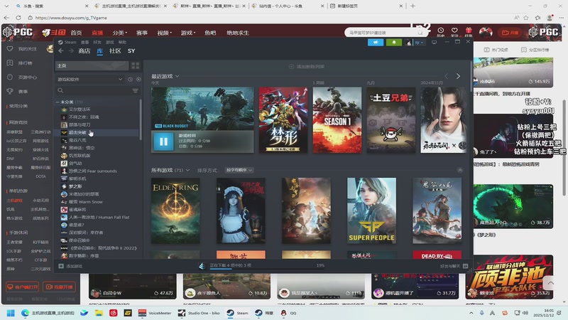Open the Season 1 Battlefield game cover
Viewport: 568px width, 320px height.
(x=337, y=119)
